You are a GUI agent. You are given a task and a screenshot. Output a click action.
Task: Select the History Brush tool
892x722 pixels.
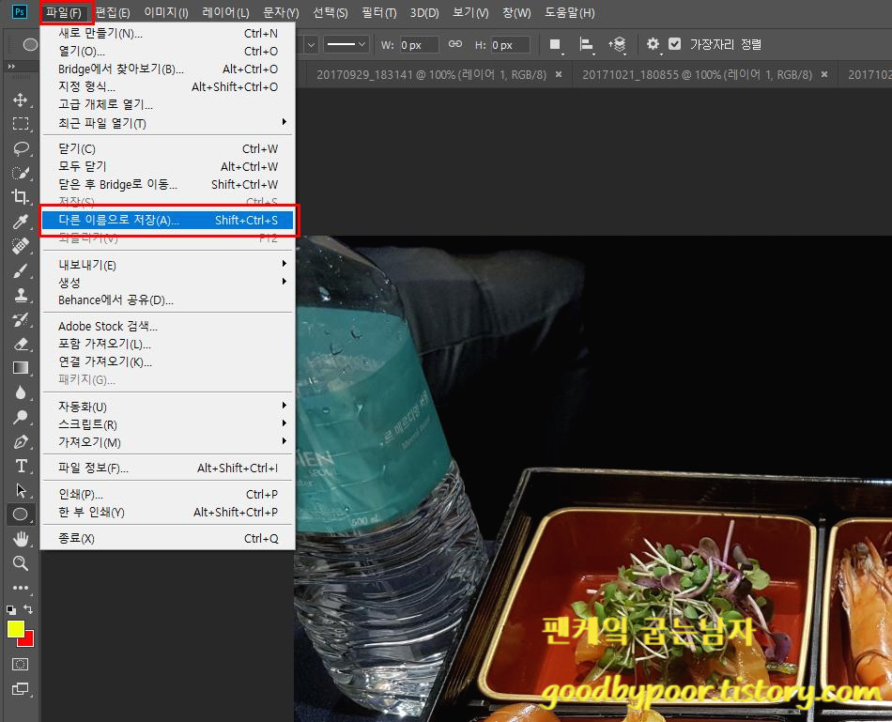pyautogui.click(x=21, y=319)
